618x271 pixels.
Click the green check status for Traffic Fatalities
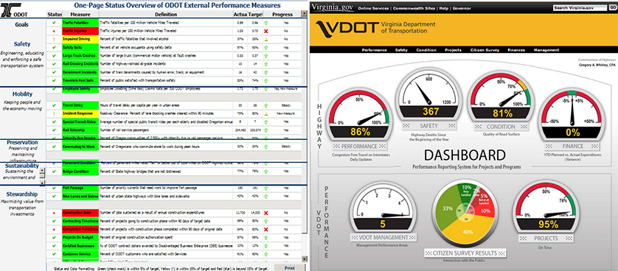tap(54, 23)
